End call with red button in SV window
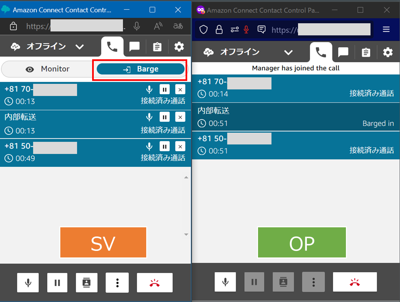This screenshot has width=400, height=302. pyautogui.click(x=154, y=282)
